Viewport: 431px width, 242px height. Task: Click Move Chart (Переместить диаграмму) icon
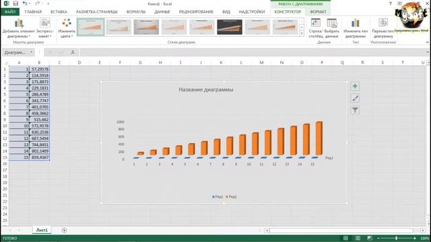[x=383, y=28]
